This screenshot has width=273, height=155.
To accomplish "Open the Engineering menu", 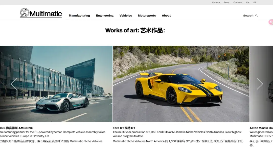I will tap(105, 16).
